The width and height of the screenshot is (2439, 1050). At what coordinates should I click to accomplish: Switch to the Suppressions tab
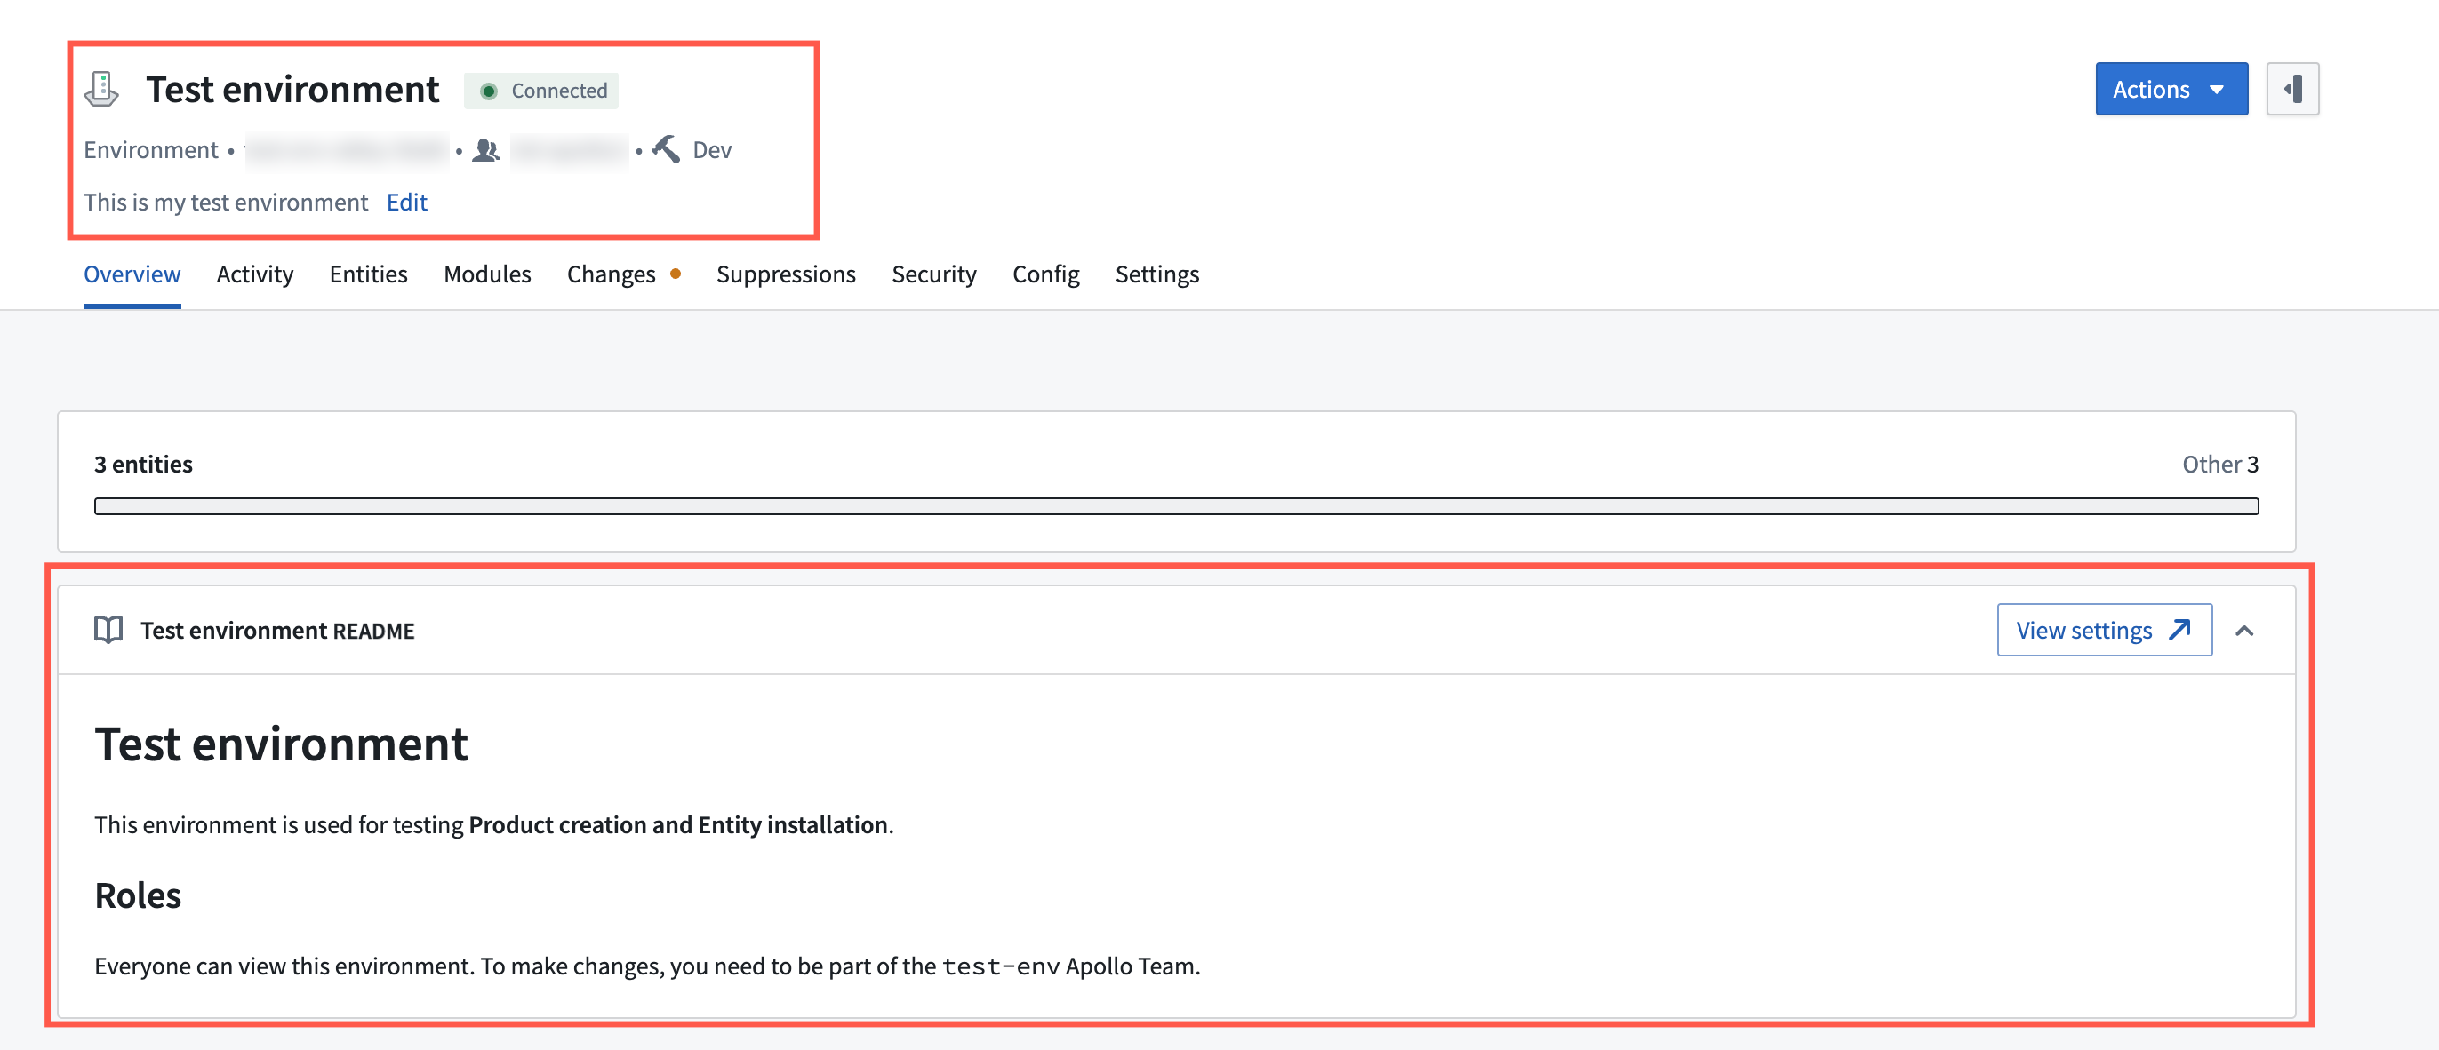click(x=786, y=274)
